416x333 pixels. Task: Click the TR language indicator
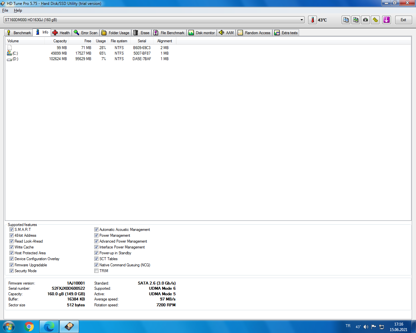[348, 326]
